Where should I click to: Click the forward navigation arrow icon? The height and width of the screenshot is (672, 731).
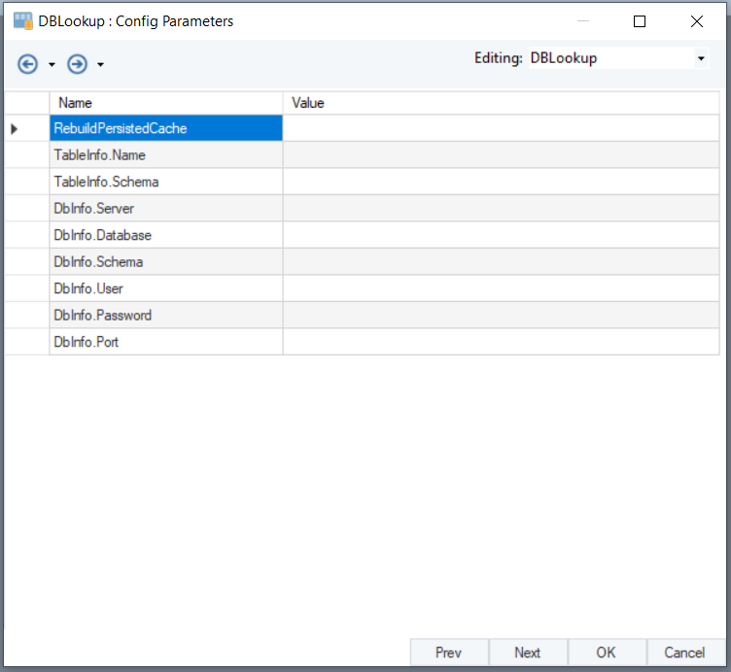tap(77, 64)
